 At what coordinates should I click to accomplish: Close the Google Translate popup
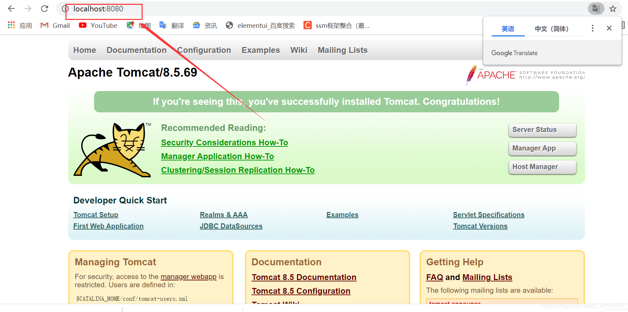click(x=609, y=29)
